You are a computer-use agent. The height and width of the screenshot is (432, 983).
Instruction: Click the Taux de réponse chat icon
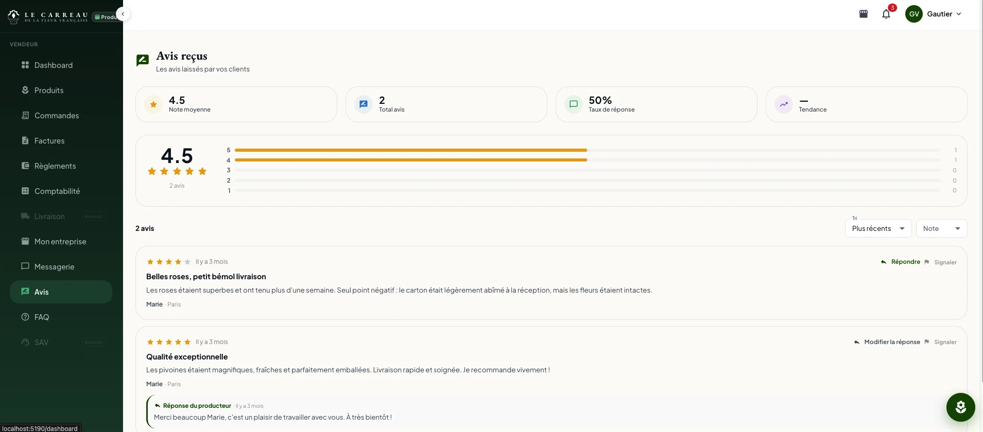coord(574,104)
